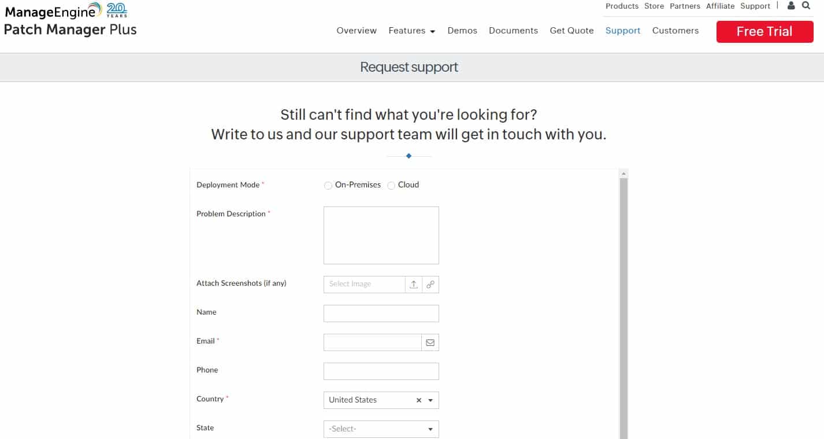The width and height of the screenshot is (824, 439).
Task: Go to the Overview menu item
Action: pyautogui.click(x=357, y=31)
